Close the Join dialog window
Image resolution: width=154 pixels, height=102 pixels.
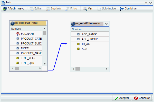tap(150, 3)
